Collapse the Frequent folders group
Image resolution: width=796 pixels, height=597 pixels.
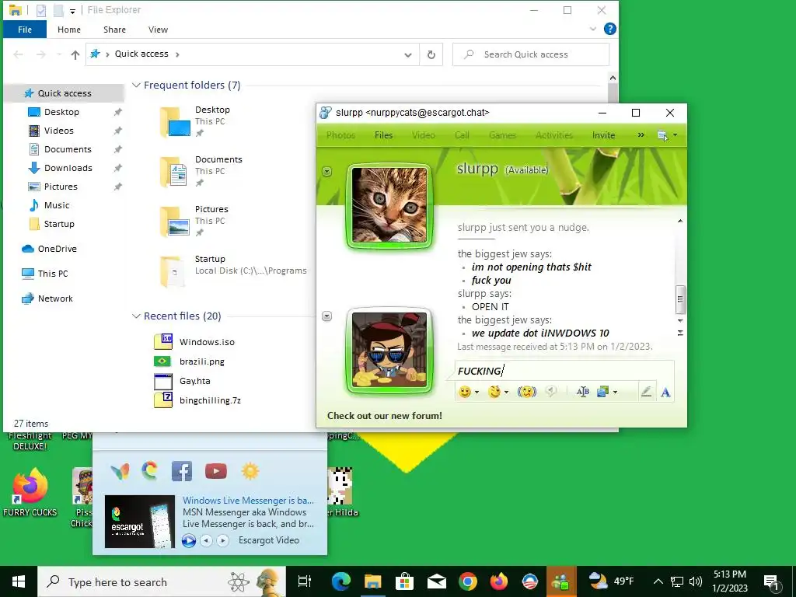pos(136,86)
